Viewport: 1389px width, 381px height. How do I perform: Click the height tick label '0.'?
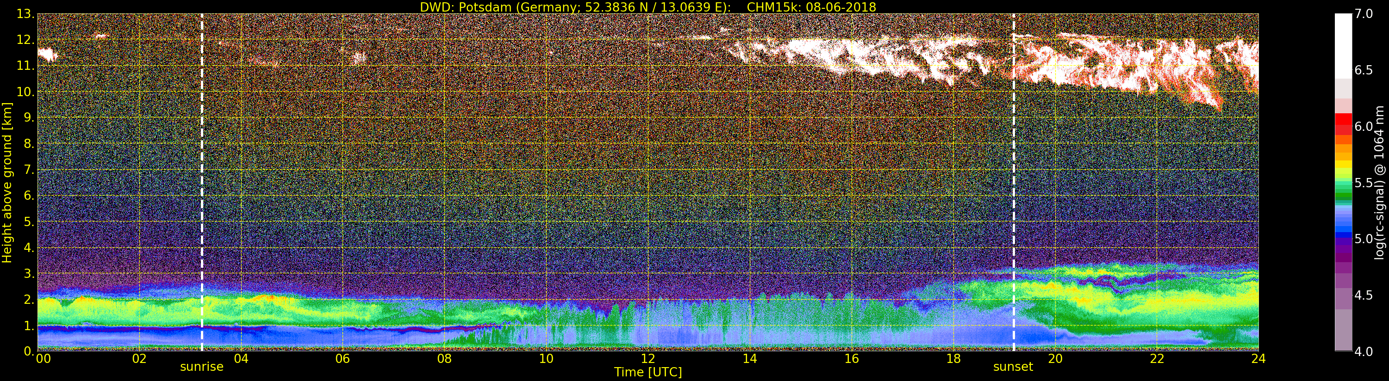[x=29, y=351]
